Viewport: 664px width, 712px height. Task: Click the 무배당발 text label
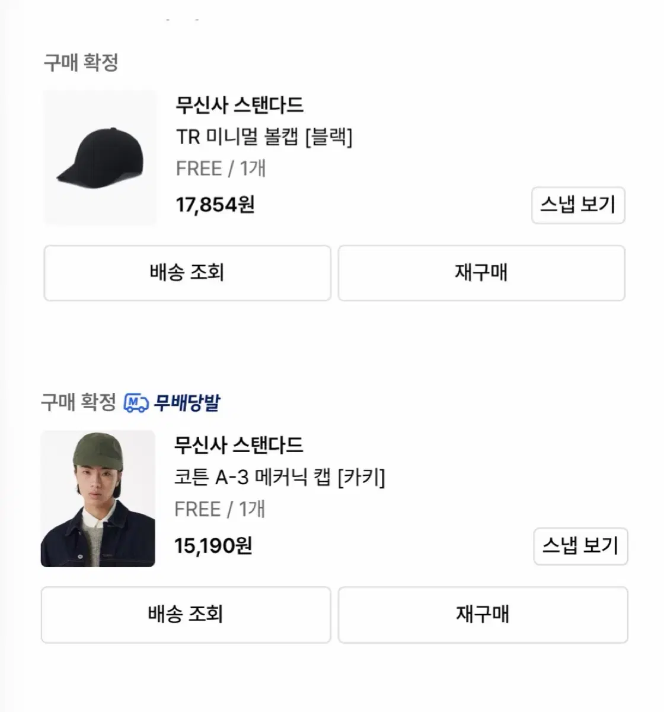(x=187, y=403)
